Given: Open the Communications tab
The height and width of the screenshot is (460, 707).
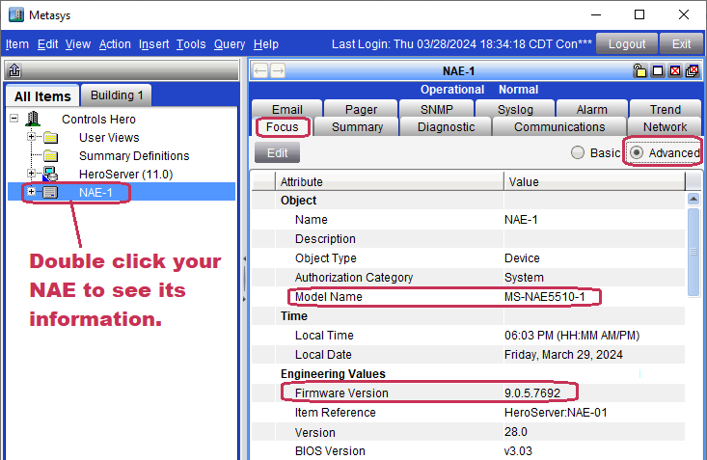Looking at the screenshot, I should 559,126.
